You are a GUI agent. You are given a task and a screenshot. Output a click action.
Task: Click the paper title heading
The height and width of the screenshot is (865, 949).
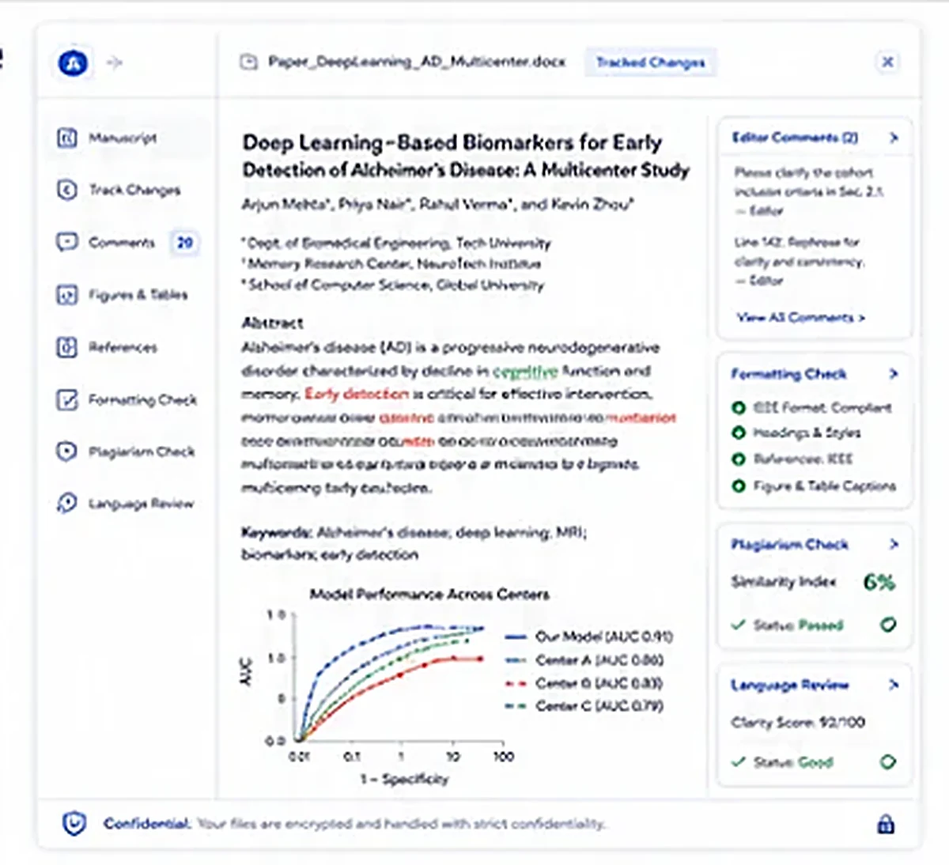466,156
